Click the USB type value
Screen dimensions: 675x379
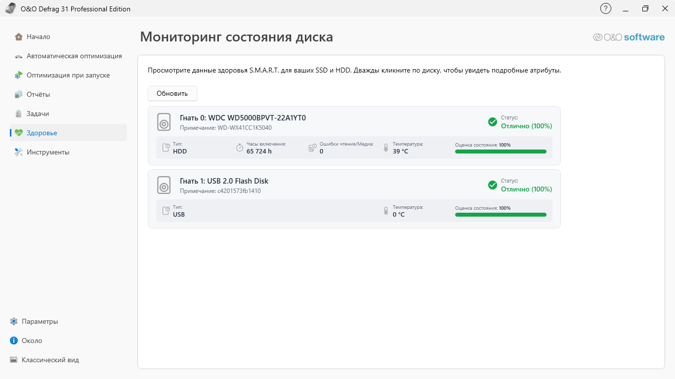click(x=179, y=215)
